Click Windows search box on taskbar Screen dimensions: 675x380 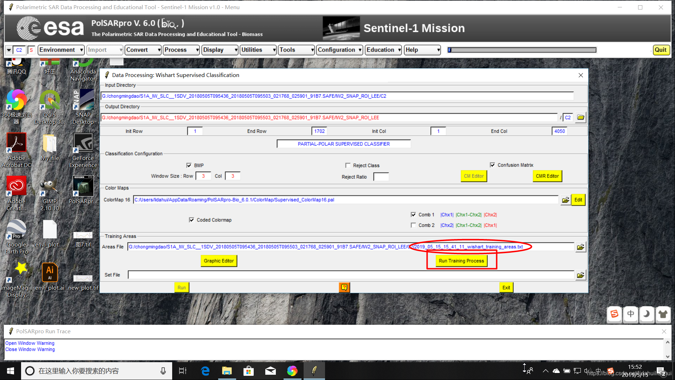click(97, 371)
